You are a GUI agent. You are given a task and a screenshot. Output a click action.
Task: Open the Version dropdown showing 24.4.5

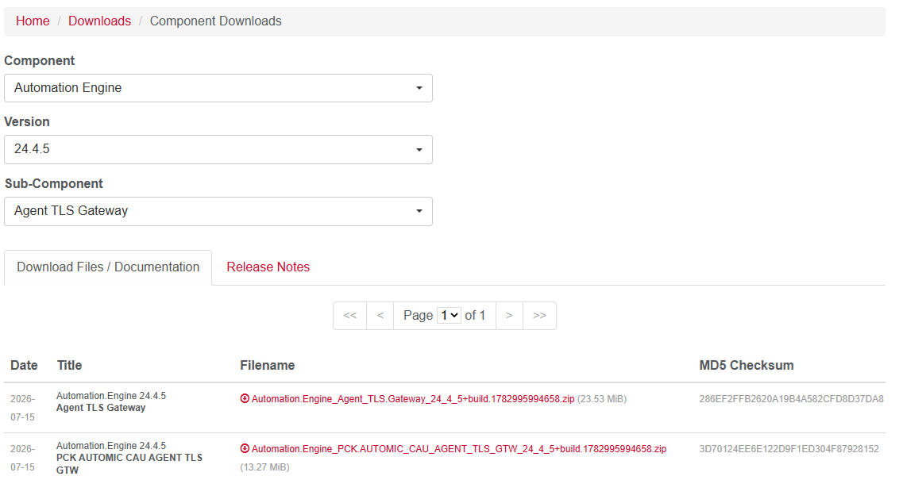pos(218,150)
